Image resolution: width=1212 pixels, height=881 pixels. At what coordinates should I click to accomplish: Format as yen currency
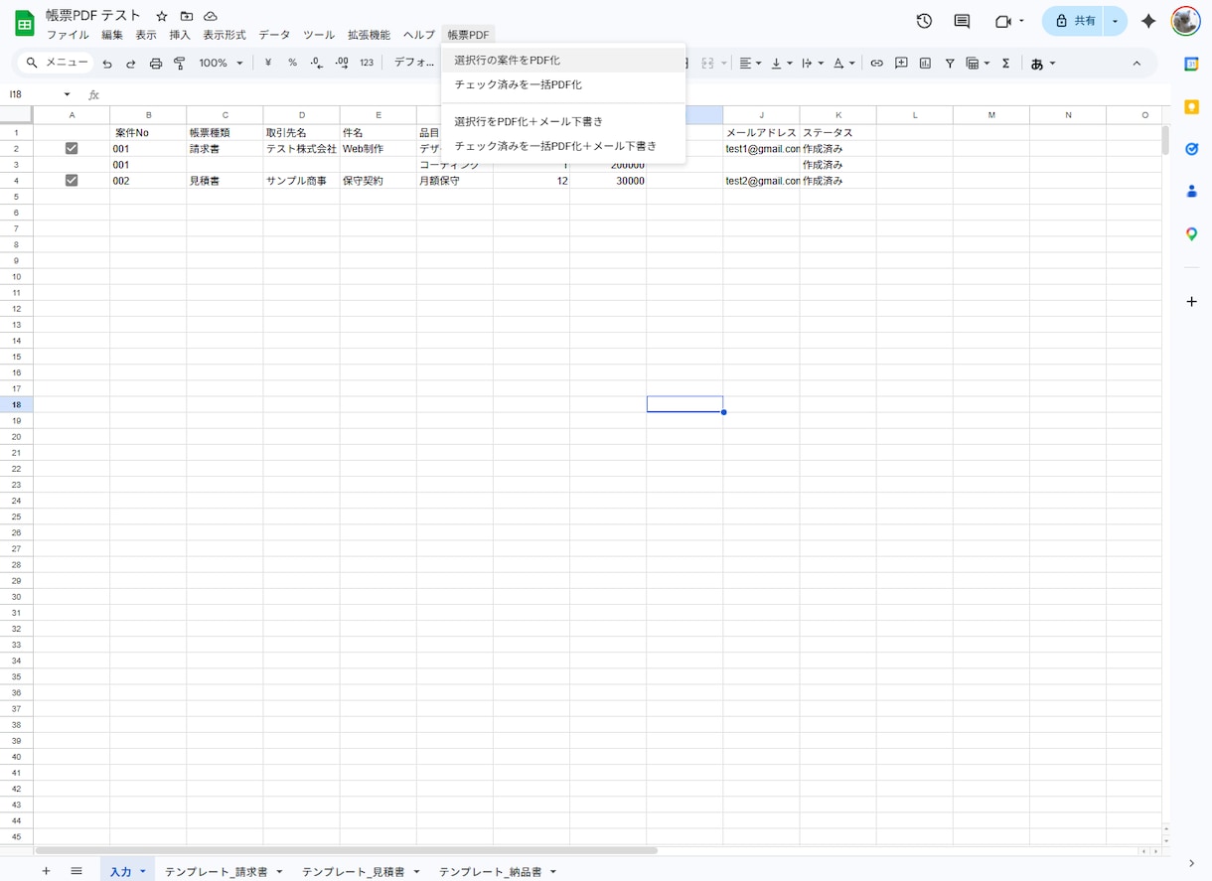[268, 63]
